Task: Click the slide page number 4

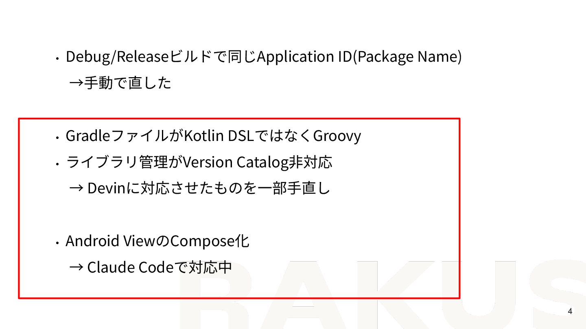Action: pyautogui.click(x=570, y=312)
